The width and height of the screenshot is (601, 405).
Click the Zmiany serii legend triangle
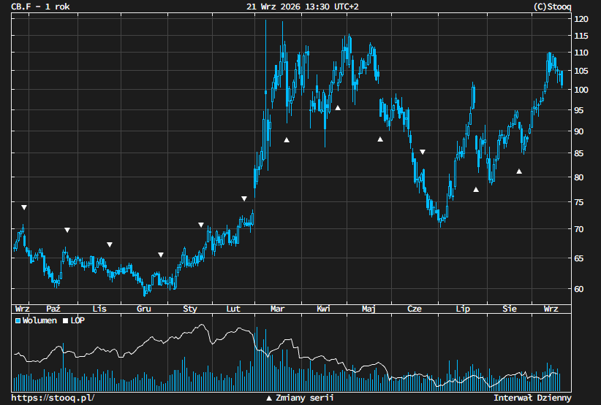(x=269, y=398)
